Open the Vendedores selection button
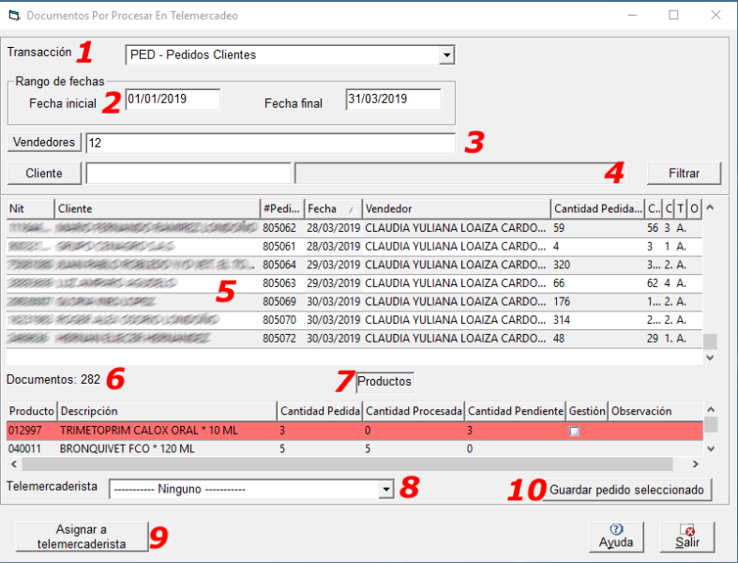 coord(44,143)
